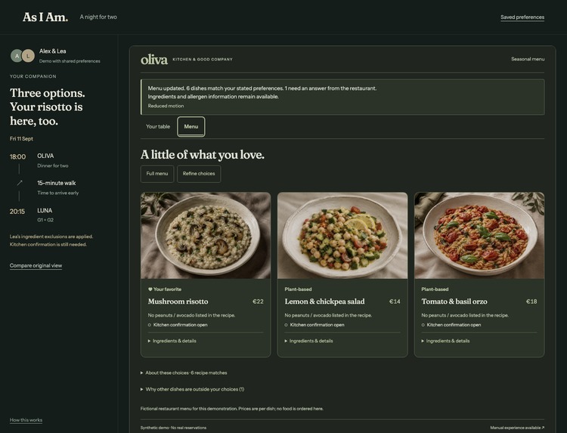Viewport: 567px width, 433px height.
Task: Click Kitchen confirmation open on Lemon & chickpea salad
Action: point(314,325)
